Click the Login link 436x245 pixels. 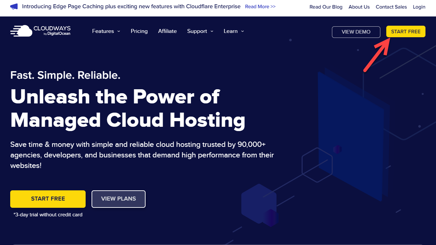click(x=419, y=7)
